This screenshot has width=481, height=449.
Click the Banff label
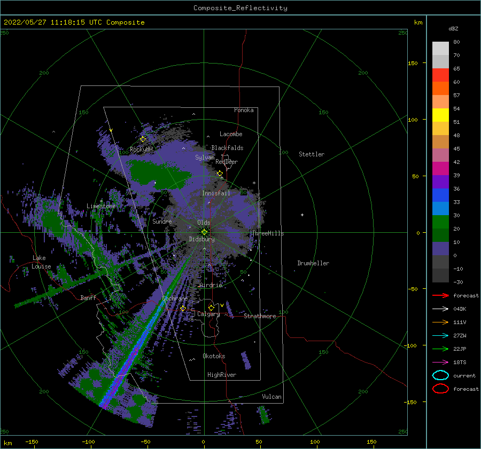point(88,297)
